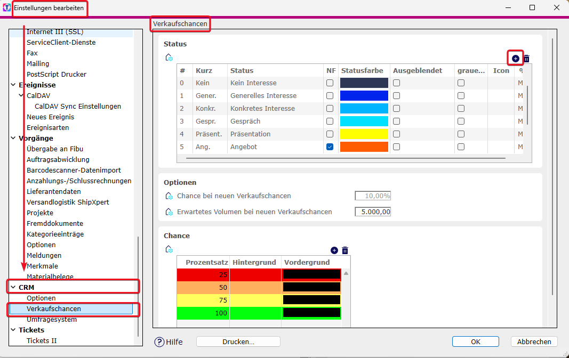Select Merkmale in the tree

tap(42, 266)
